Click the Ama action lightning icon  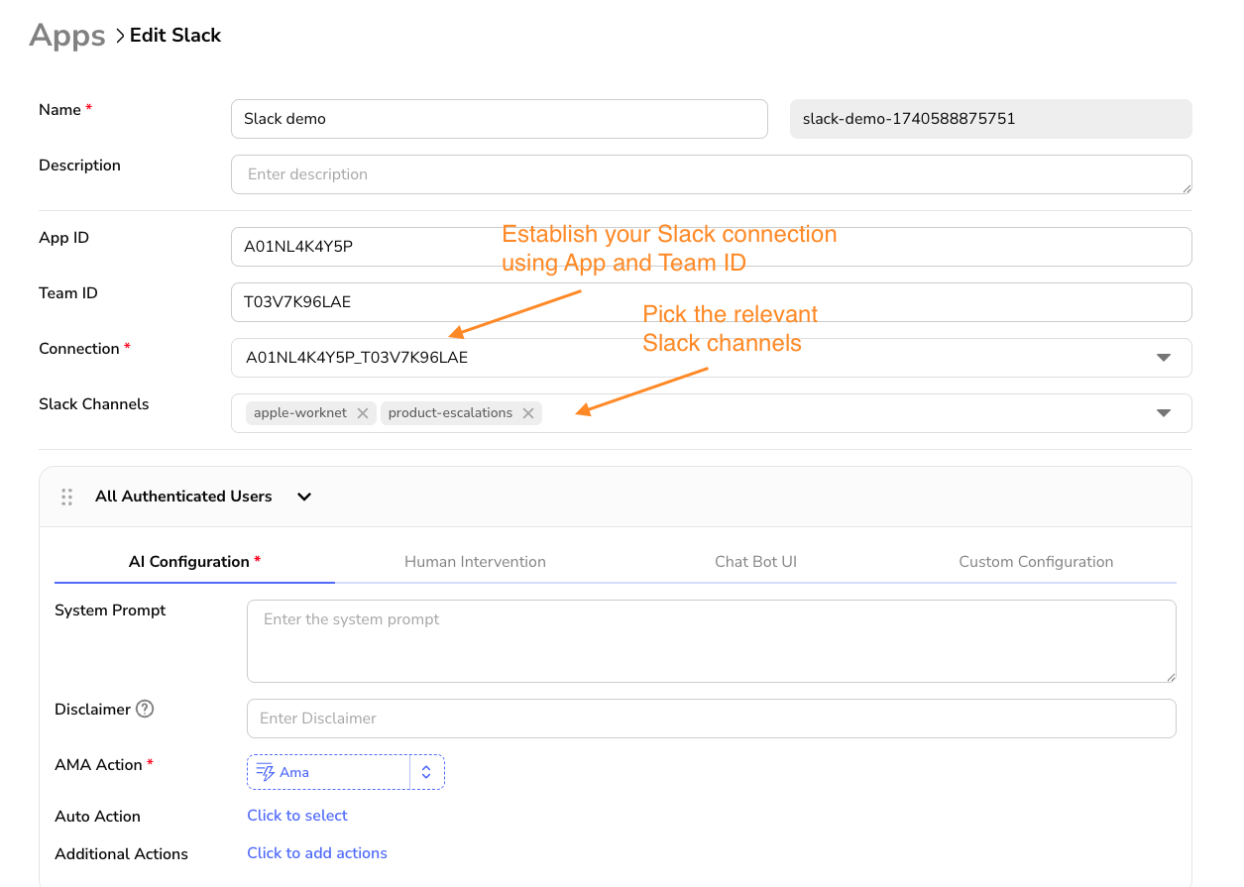[x=265, y=772]
